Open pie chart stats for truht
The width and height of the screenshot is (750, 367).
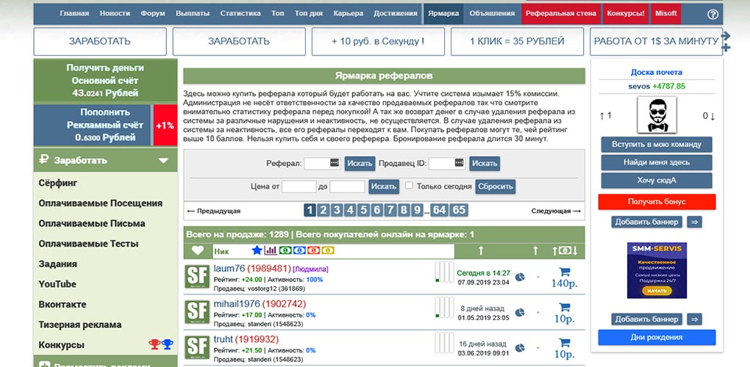pyautogui.click(x=520, y=347)
